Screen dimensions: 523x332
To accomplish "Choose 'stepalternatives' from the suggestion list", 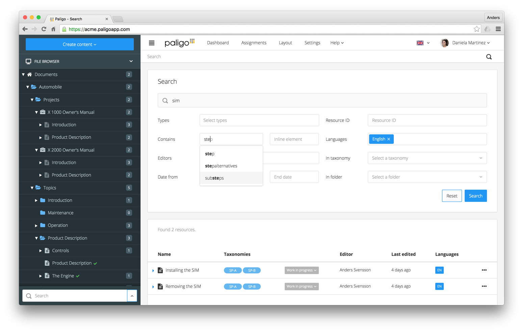I will point(231,166).
